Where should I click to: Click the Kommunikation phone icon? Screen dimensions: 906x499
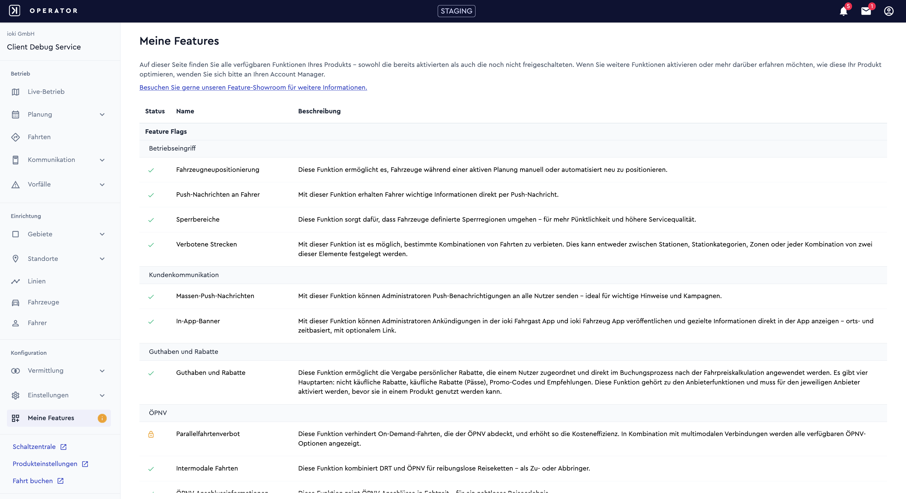(x=16, y=160)
